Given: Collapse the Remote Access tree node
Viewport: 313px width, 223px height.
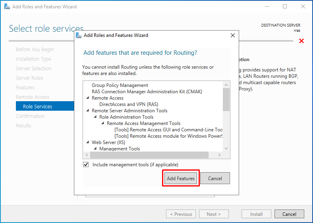Looking at the screenshot, I should tap(88, 98).
